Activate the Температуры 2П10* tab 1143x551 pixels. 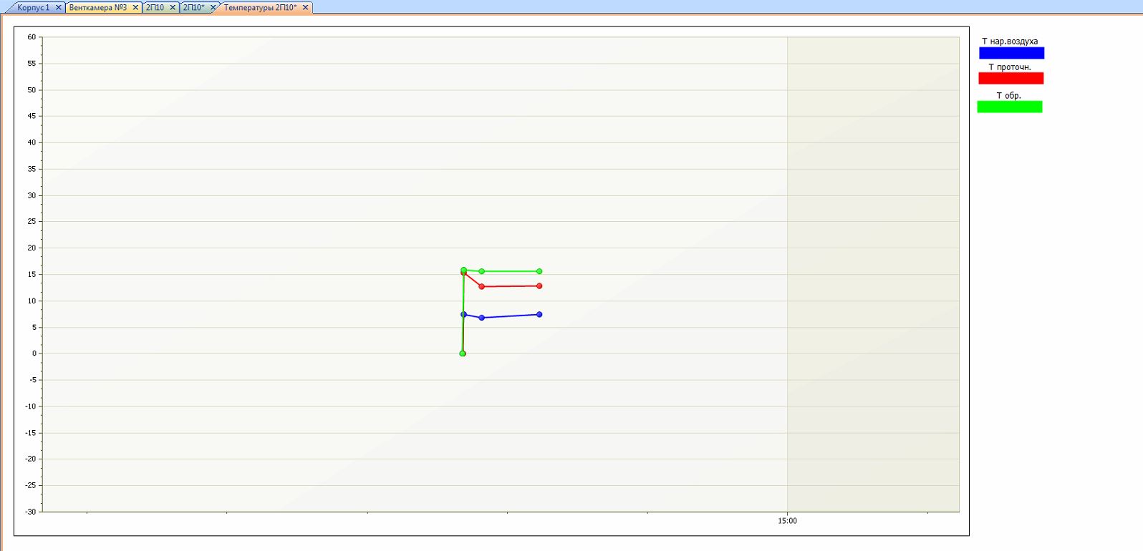pos(260,8)
